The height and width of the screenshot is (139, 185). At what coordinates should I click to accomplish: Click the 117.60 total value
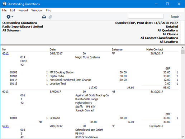[x=93, y=87]
